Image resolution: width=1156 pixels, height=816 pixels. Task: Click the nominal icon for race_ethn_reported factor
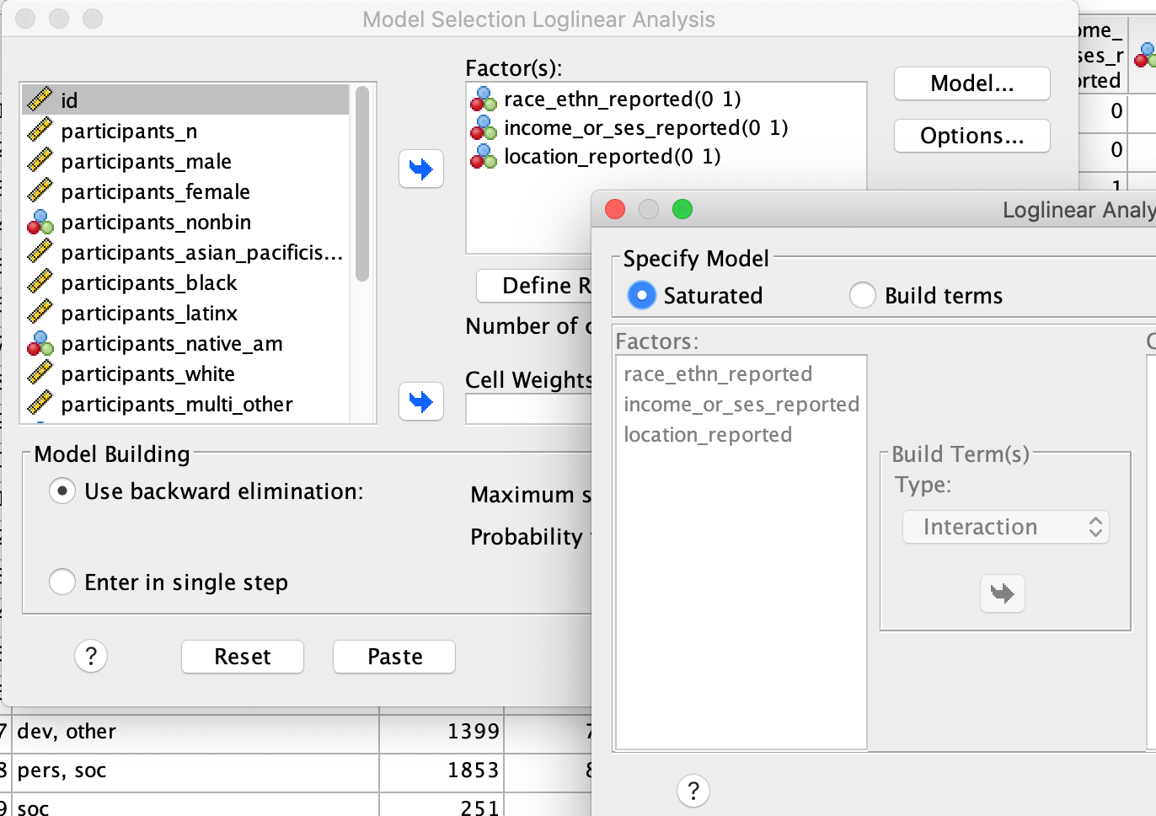pyautogui.click(x=484, y=99)
